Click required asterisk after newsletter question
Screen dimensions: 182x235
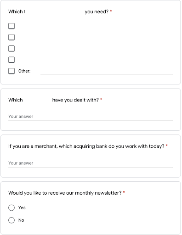pos(124,192)
